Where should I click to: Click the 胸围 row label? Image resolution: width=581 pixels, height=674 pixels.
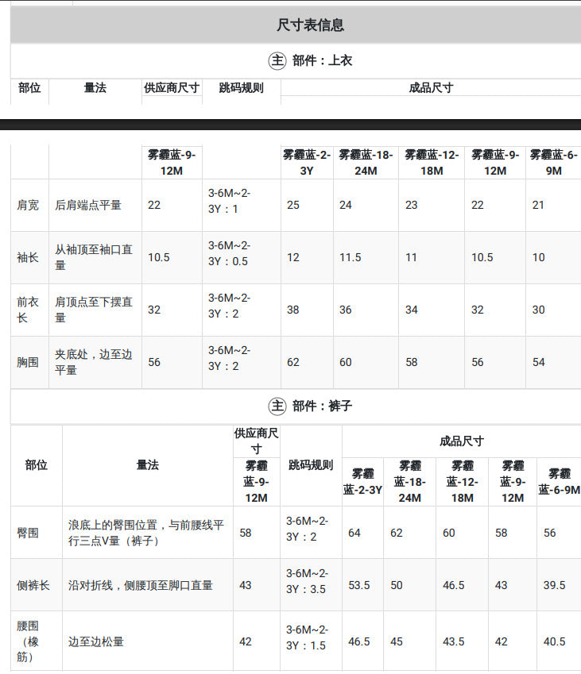point(28,362)
